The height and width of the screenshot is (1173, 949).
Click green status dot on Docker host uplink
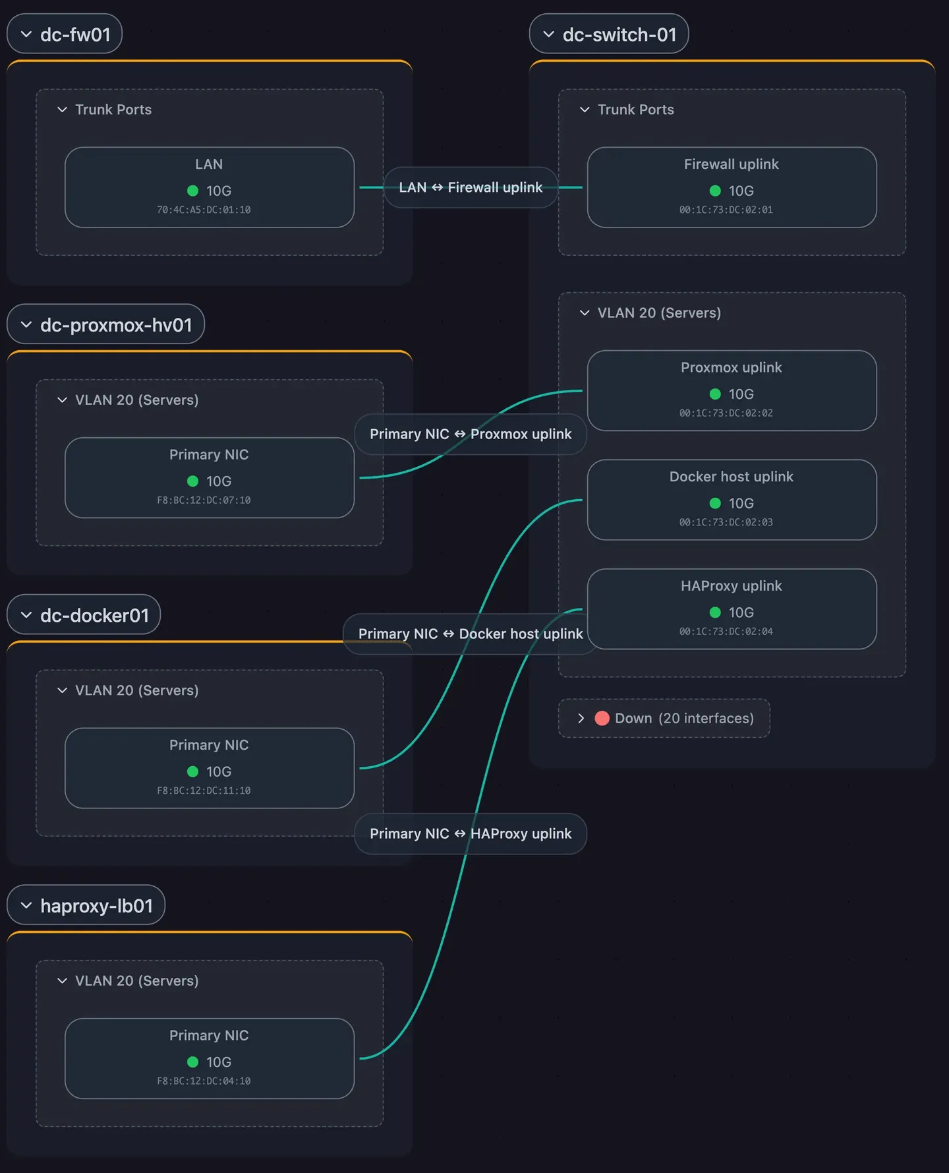pyautogui.click(x=715, y=503)
